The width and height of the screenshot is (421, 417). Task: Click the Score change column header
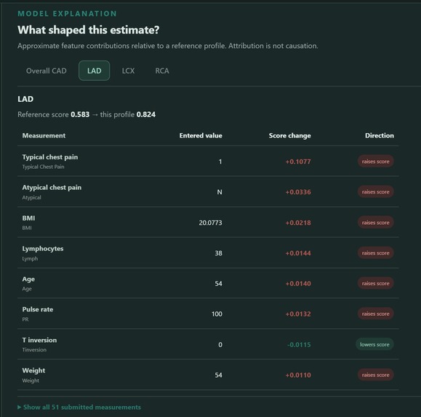(x=290, y=135)
